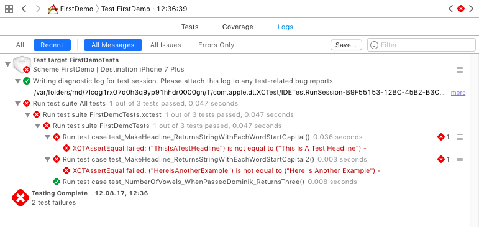Click the FirstDemo project icon in breadcrumb
Image resolution: width=479 pixels, height=227 pixels.
coord(53,9)
